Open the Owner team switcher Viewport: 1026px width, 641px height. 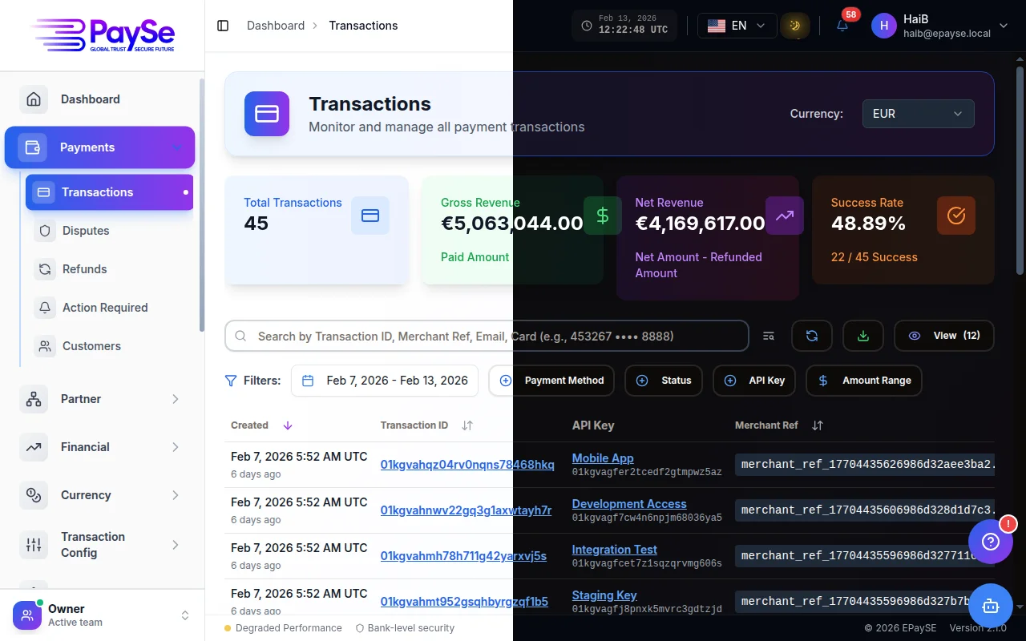(x=102, y=615)
